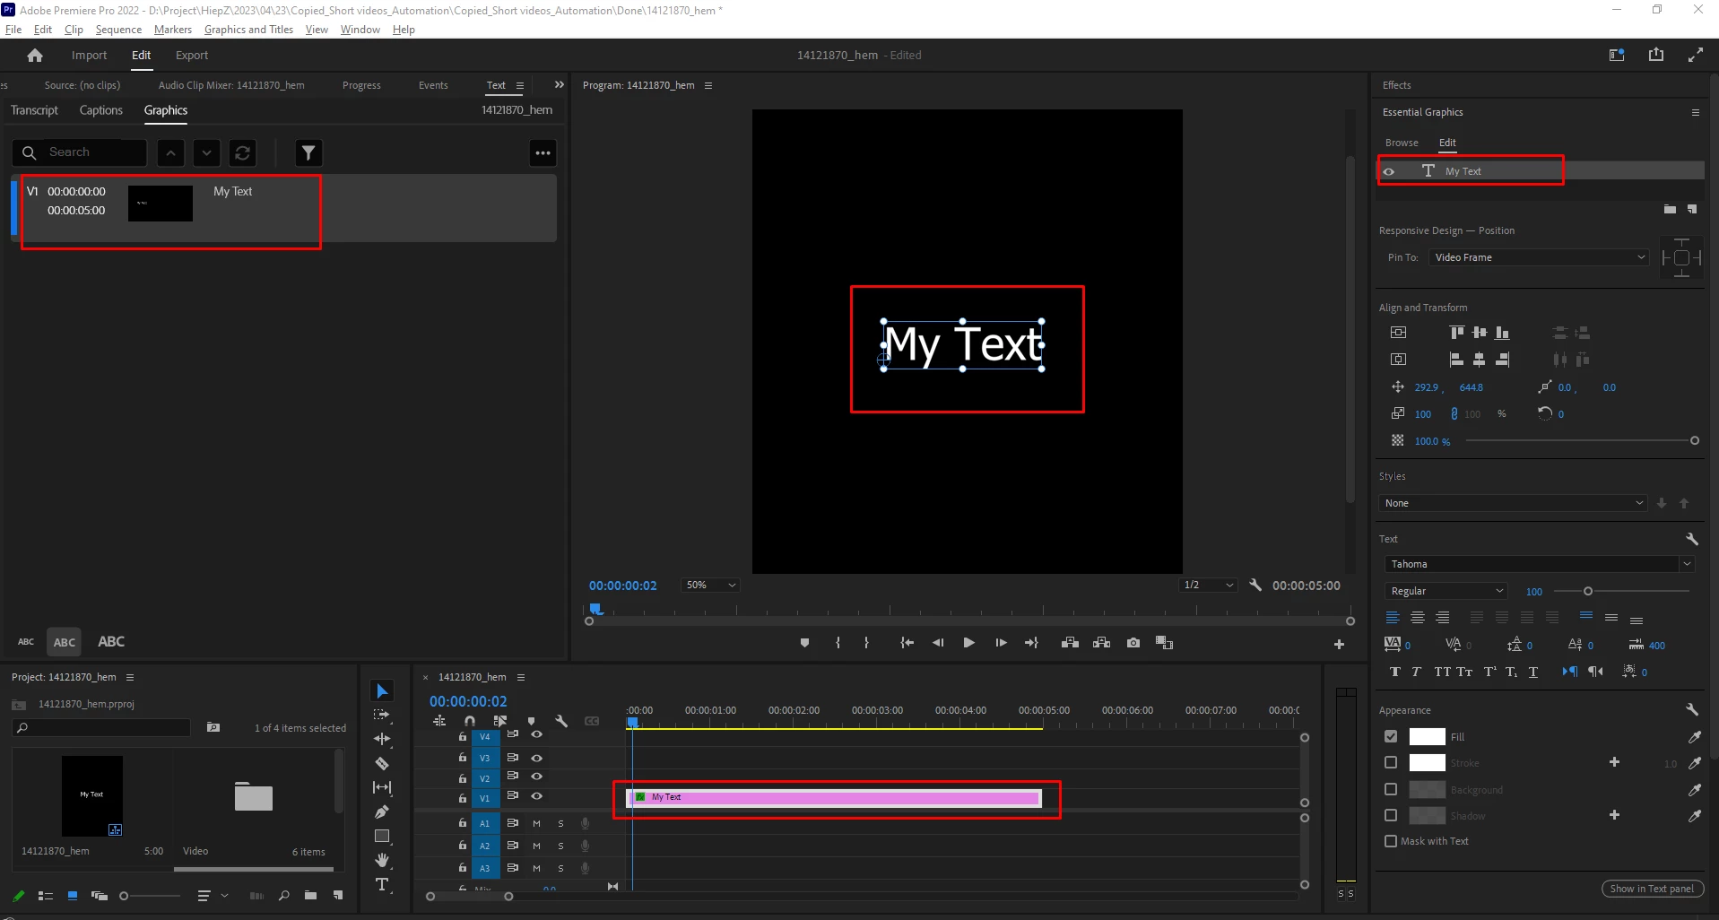1719x920 pixels.
Task: Apply Faux Bold text style
Action: click(x=1394, y=672)
